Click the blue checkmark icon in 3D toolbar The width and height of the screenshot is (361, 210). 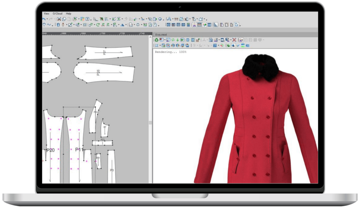(x=238, y=45)
